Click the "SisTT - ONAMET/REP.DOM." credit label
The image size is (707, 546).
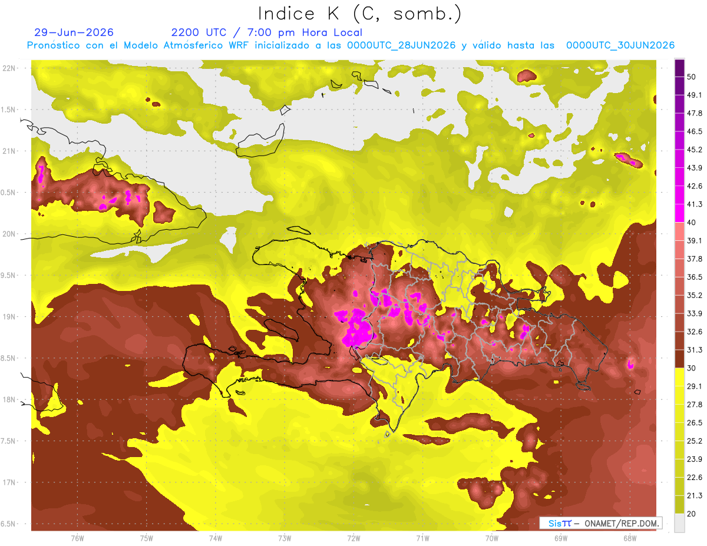(602, 523)
